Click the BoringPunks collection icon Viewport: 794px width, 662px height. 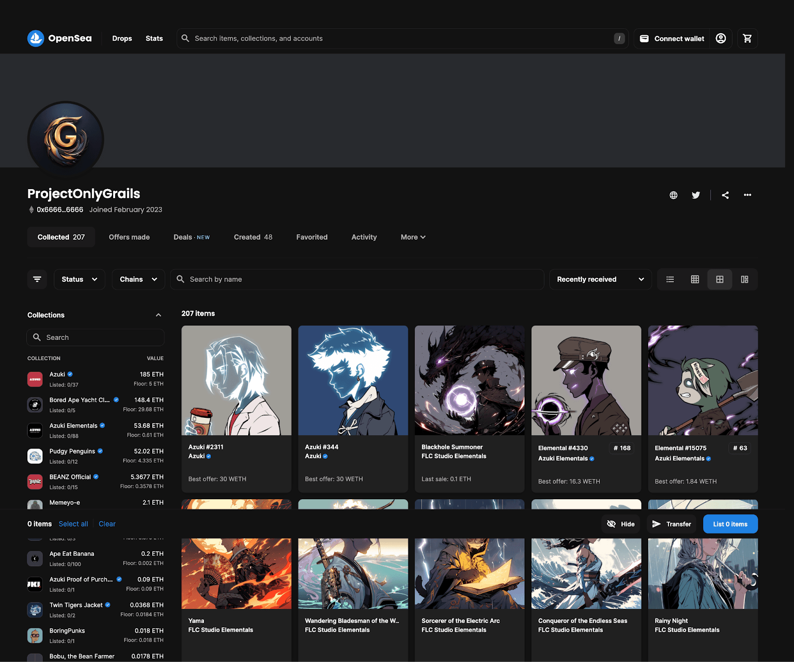(35, 636)
